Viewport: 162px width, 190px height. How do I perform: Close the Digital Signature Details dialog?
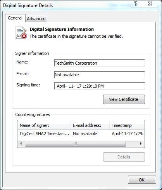click(x=150, y=4)
